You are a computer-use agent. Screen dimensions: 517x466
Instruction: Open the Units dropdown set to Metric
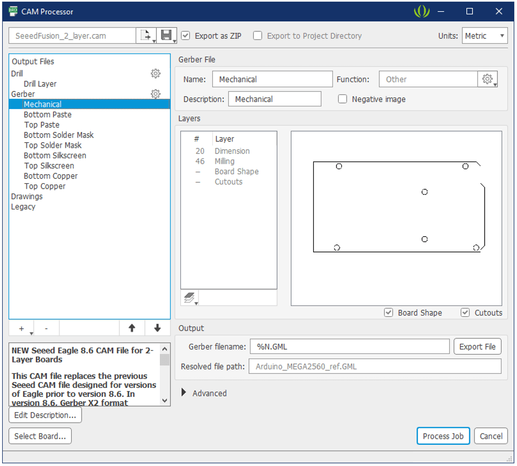(x=485, y=36)
